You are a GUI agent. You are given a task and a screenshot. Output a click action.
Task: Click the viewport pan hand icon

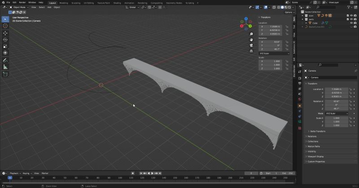[x=251, y=40]
